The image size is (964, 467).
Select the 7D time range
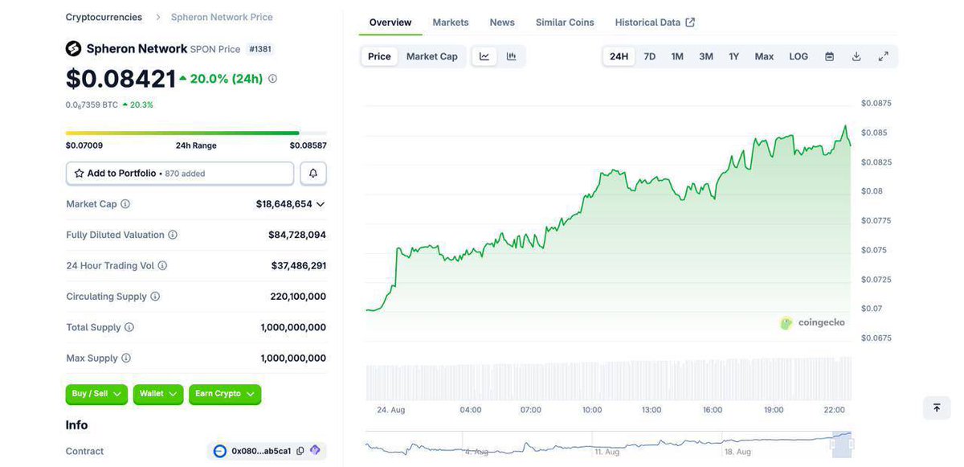[650, 56]
